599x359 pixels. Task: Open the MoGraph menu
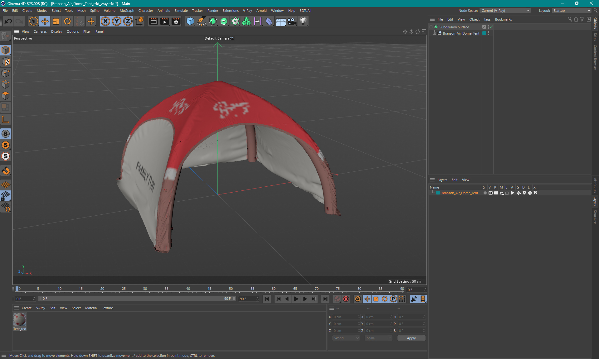click(x=127, y=11)
